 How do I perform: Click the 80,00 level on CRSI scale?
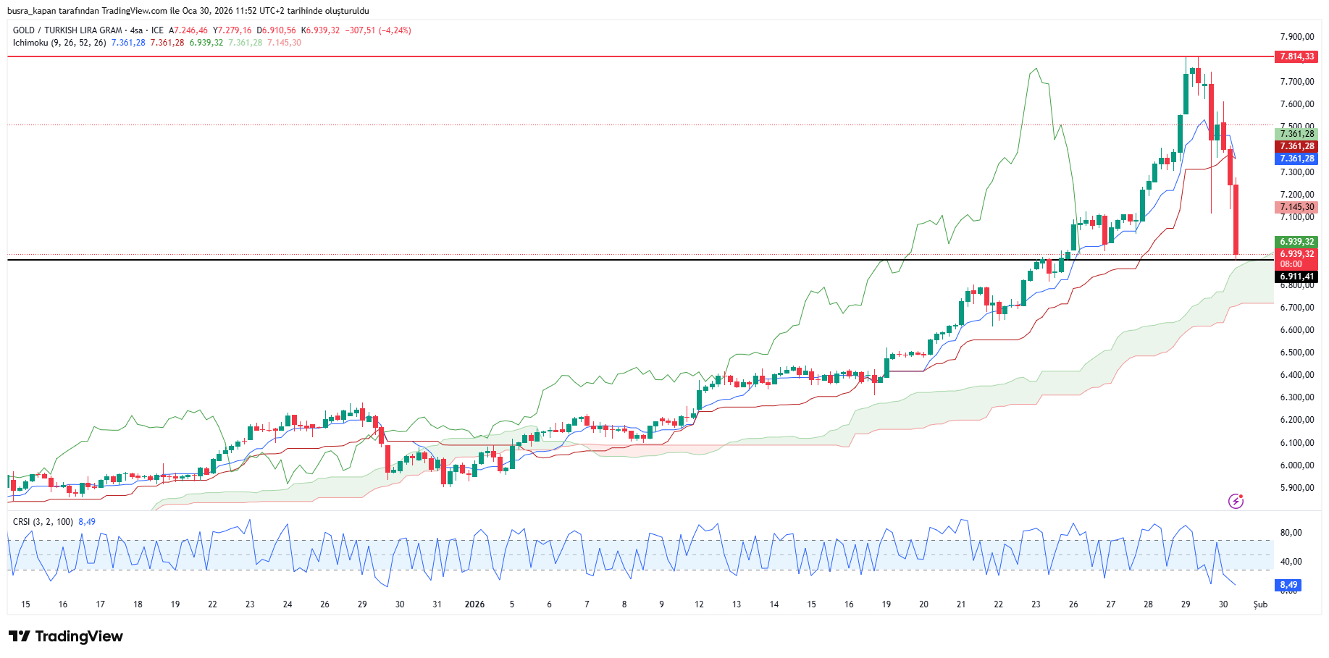pos(1291,533)
